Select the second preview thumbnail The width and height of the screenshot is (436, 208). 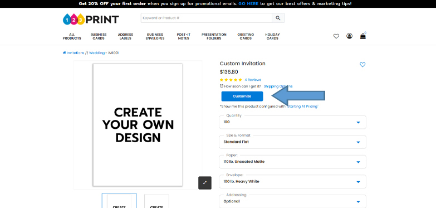[x=156, y=201]
